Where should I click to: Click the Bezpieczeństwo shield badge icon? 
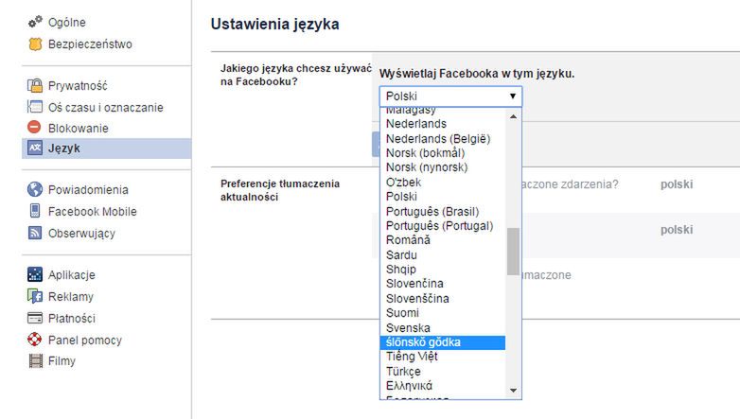click(35, 44)
